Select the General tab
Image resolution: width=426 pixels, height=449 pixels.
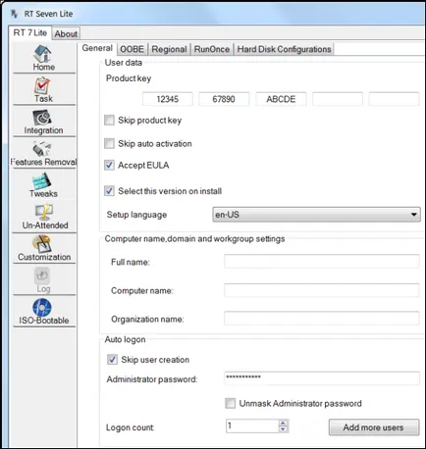97,48
